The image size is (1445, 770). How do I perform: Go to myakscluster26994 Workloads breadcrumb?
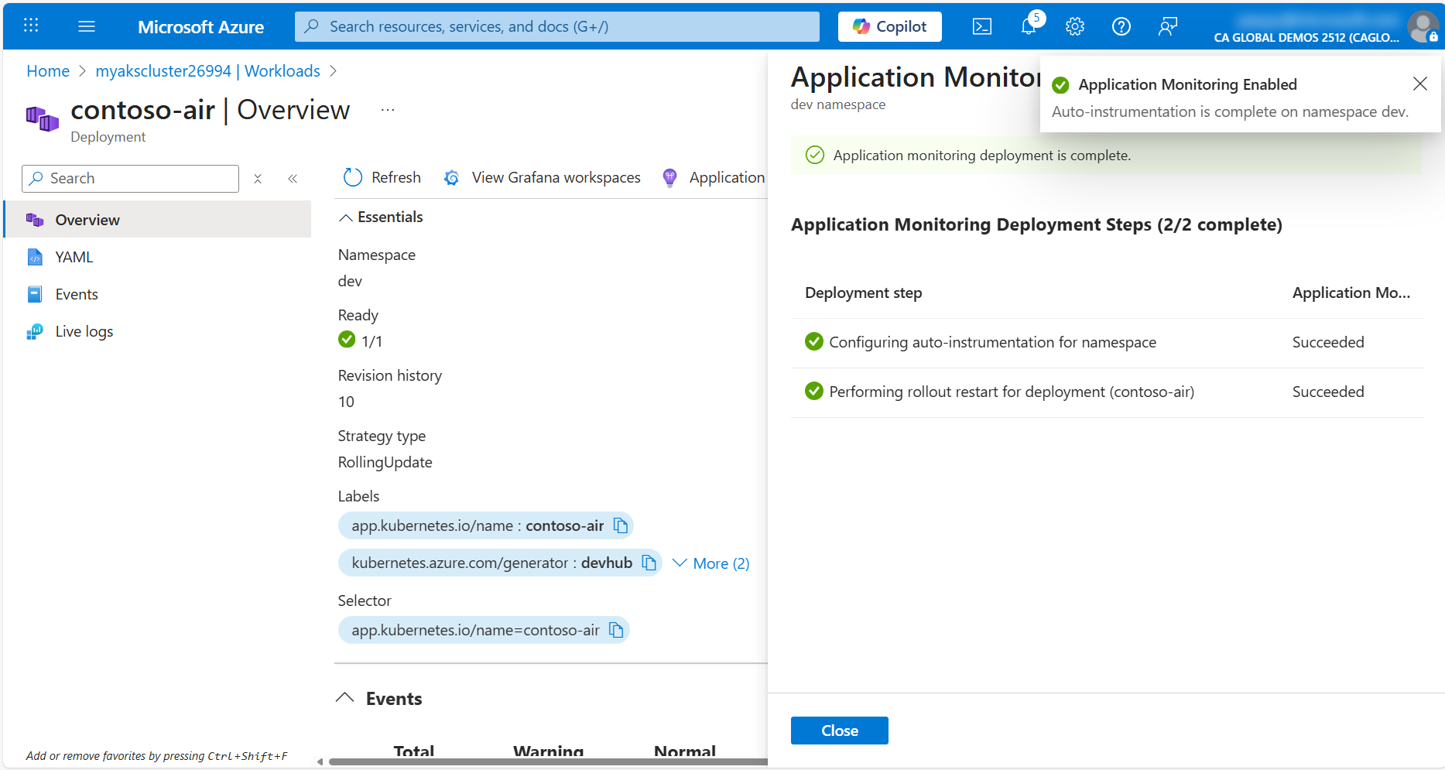coord(207,71)
